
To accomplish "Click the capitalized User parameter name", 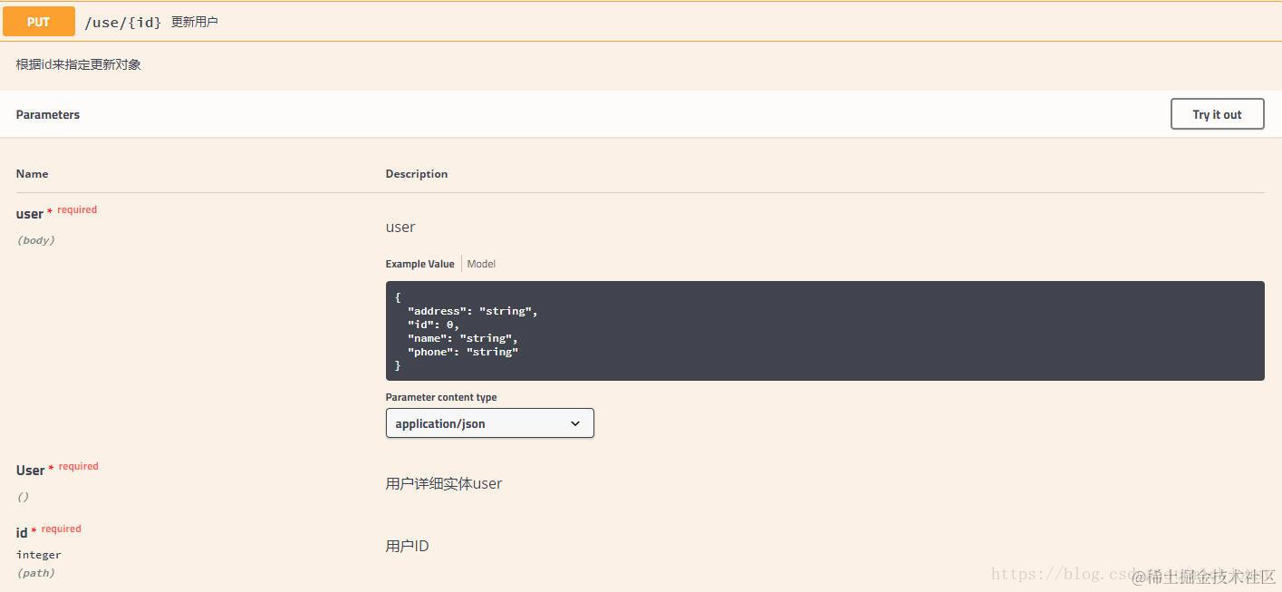I will (31, 471).
